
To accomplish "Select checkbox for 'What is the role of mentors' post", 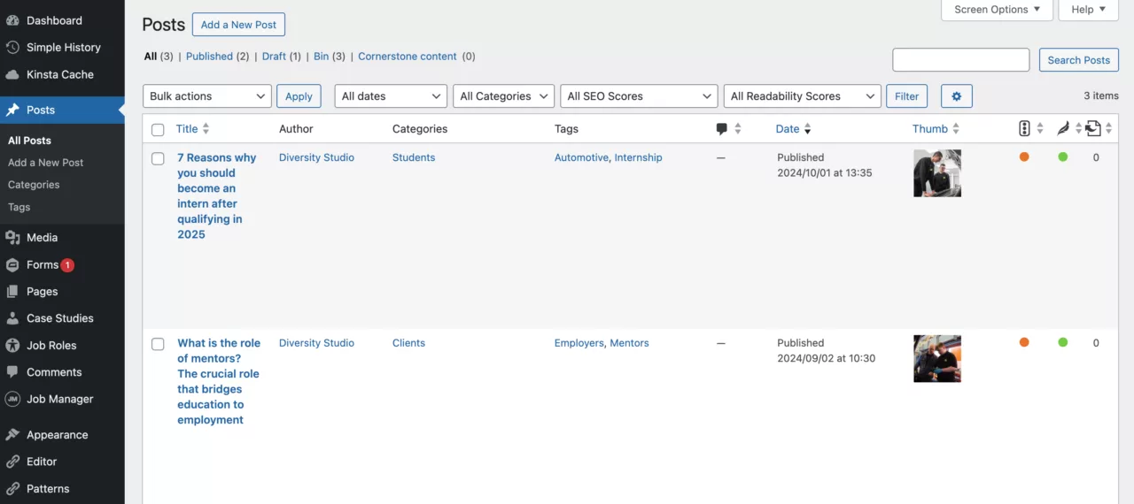I will [x=158, y=344].
